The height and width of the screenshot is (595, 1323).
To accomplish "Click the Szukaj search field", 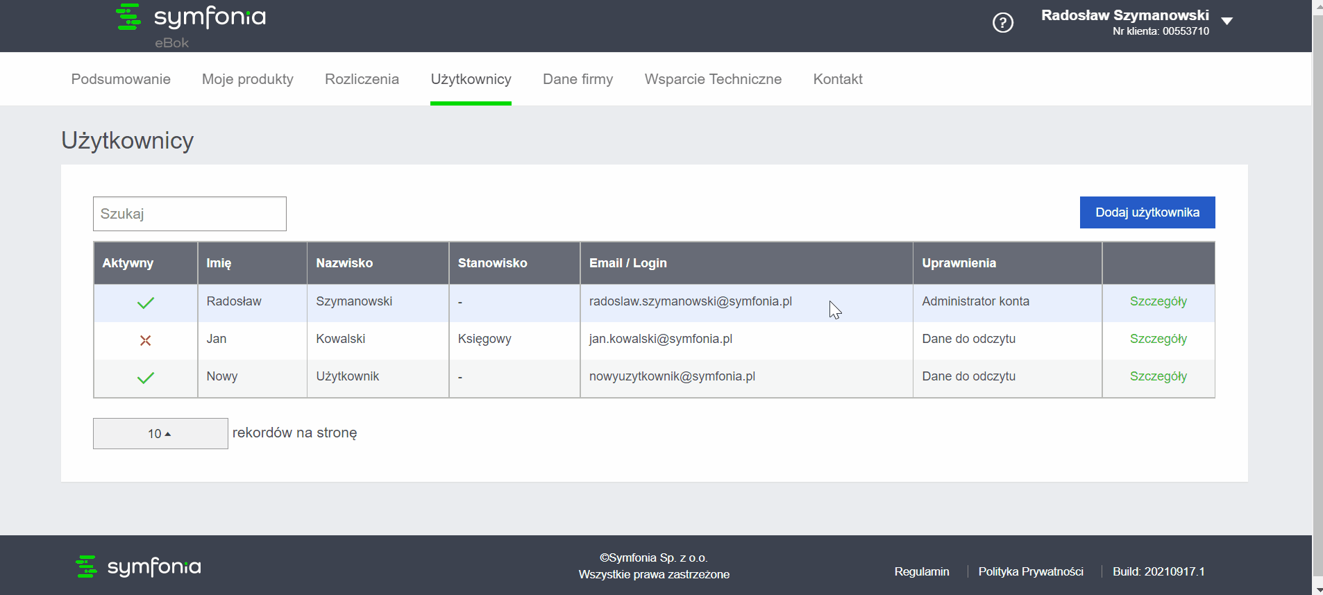I will point(189,214).
